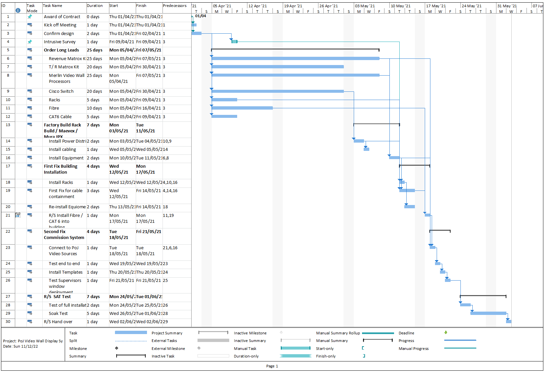Click the Soak Test Gantt bar
This screenshot has width=546, height=374.
(488, 313)
